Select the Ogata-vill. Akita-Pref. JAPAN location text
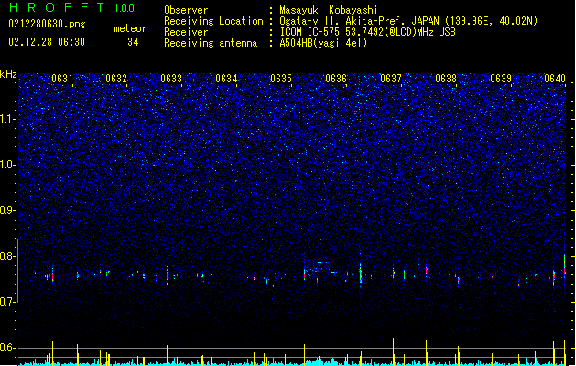Image resolution: width=576 pixels, height=366 pixels. [x=408, y=21]
